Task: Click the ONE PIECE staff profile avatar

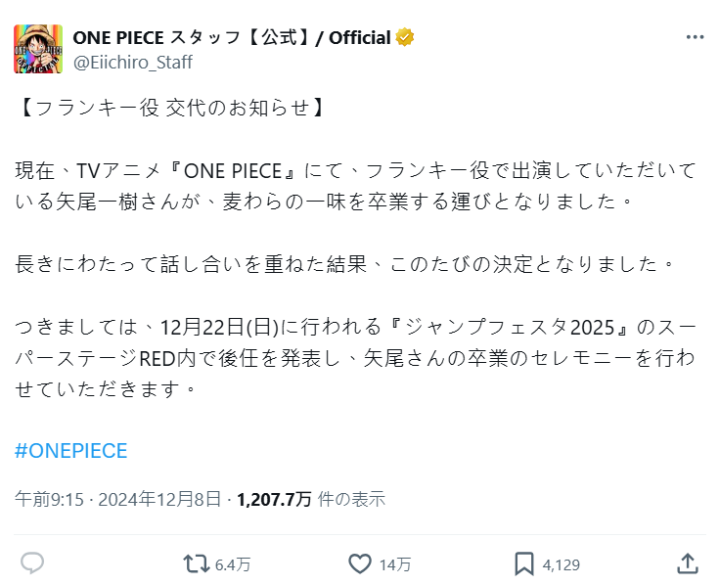Action: coord(37,49)
